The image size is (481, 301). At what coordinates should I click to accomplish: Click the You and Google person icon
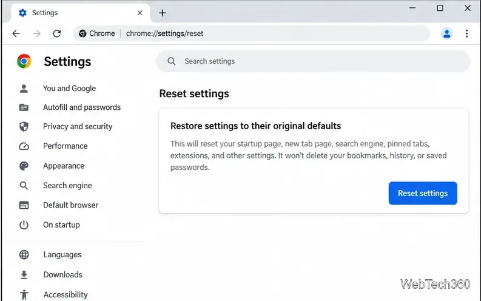click(x=24, y=89)
